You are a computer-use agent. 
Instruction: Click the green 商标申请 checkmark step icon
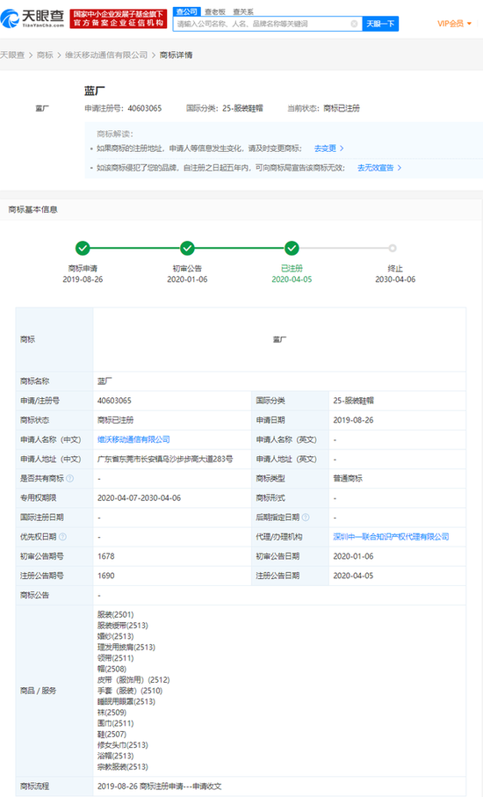pos(83,248)
